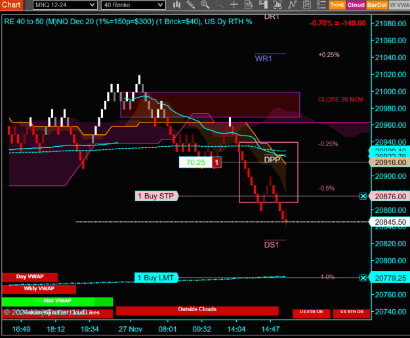This screenshot has height=338, width=410.
Task: Click the +0.25% level label
Action: [329, 54]
